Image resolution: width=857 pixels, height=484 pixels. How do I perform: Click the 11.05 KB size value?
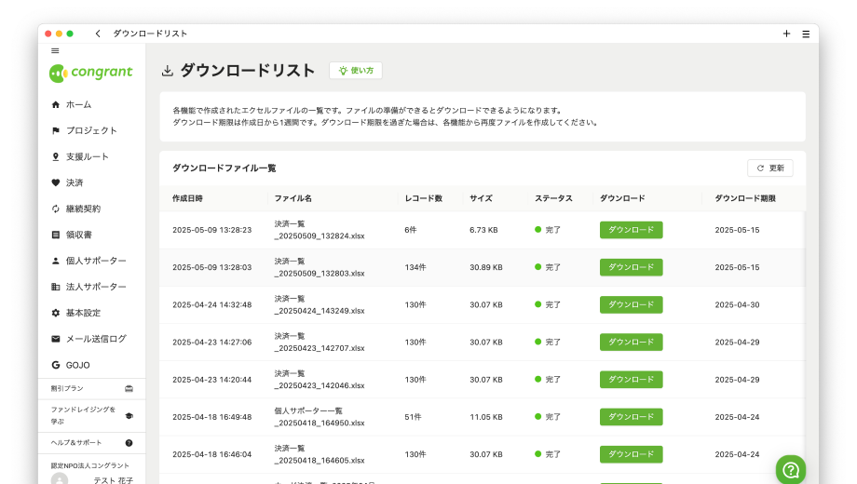[486, 417]
